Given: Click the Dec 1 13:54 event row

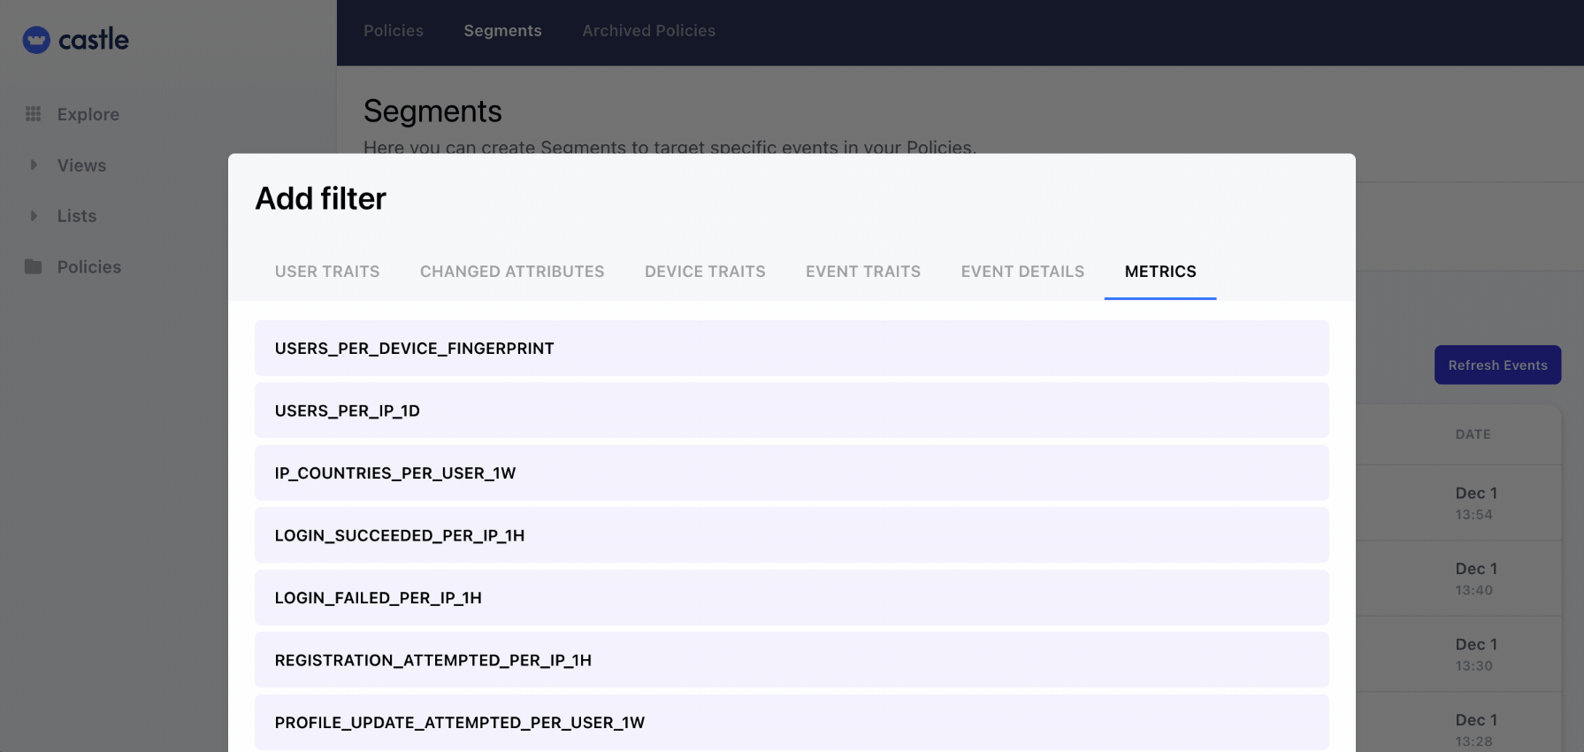Looking at the screenshot, I should (x=1458, y=503).
